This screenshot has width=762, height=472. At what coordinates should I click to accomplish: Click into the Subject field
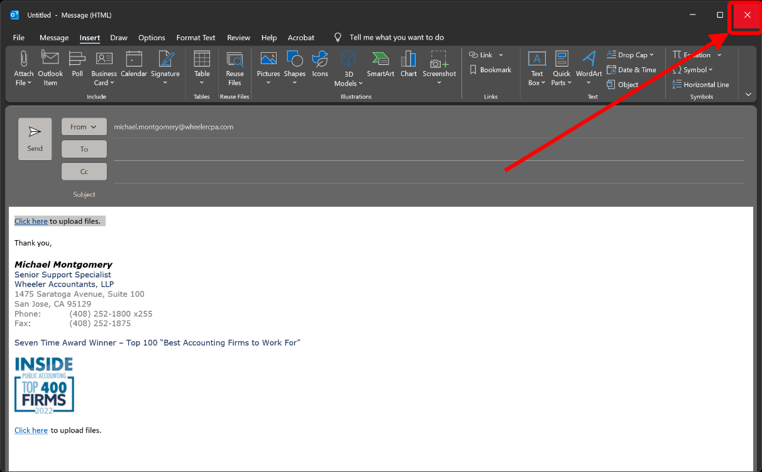[x=429, y=194]
